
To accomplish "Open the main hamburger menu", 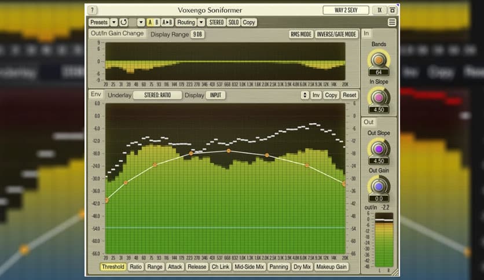I will point(392,22).
